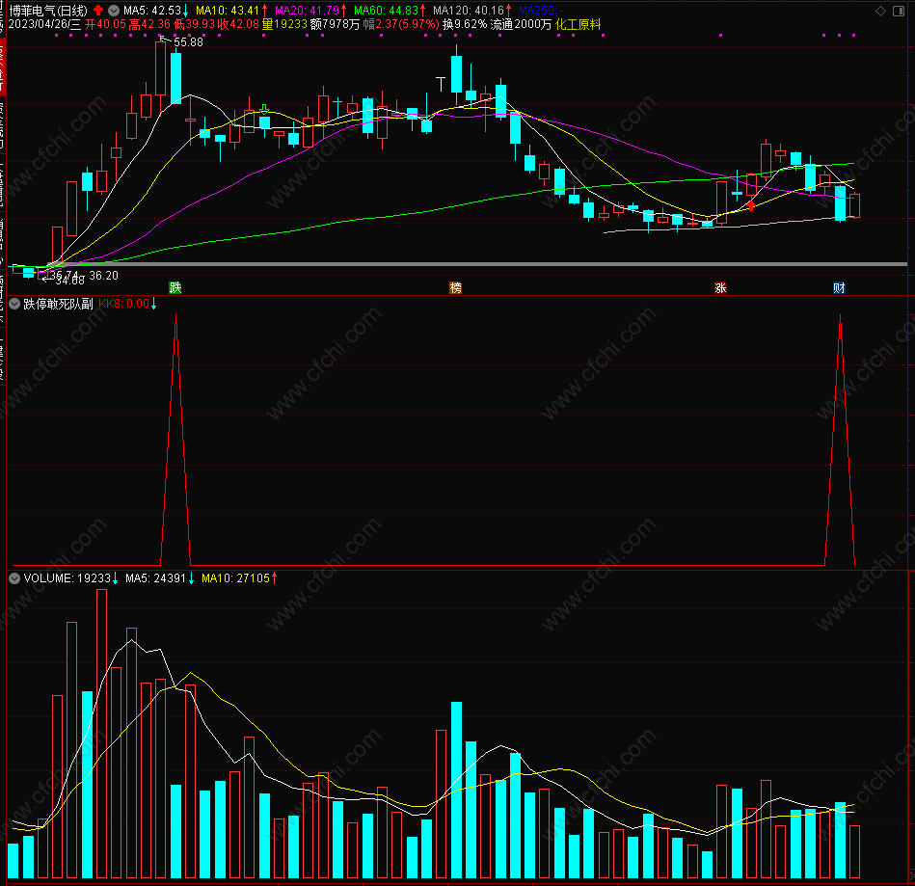Click the 额7978万 turnover amount
This screenshot has width=915, height=886.
pyautogui.click(x=335, y=24)
